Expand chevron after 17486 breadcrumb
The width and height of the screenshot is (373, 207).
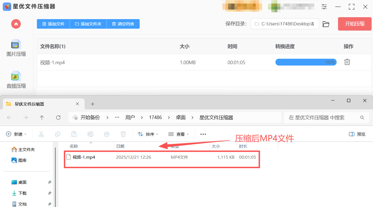click(169, 117)
